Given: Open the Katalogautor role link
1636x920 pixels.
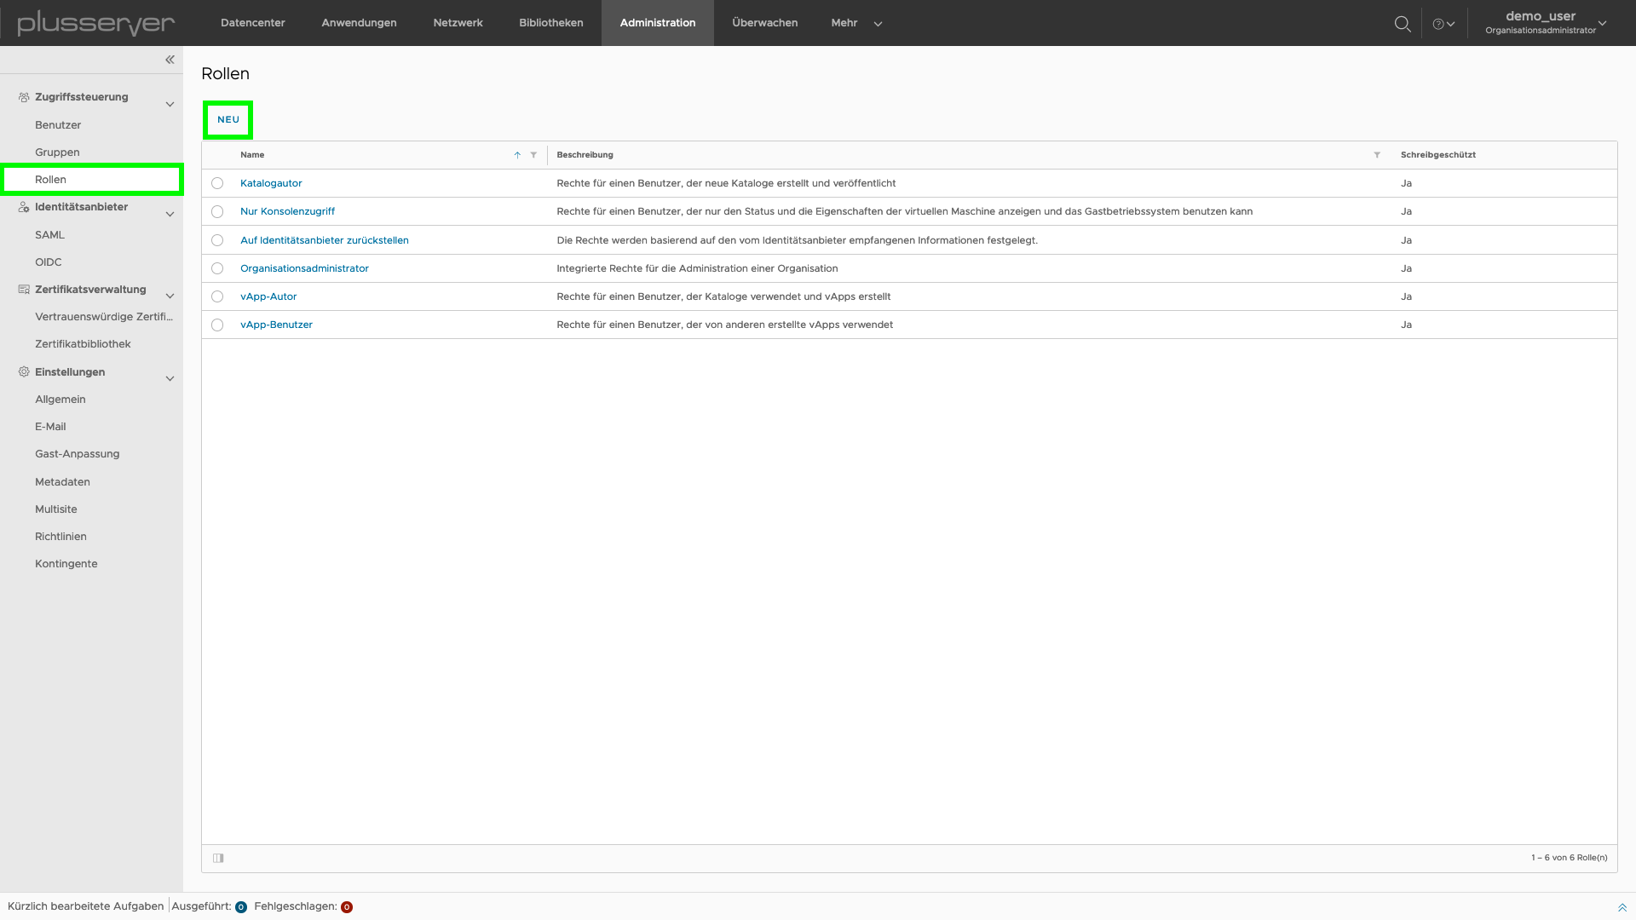Looking at the screenshot, I should tap(271, 183).
